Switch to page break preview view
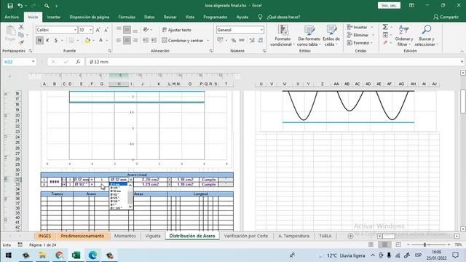The image size is (466, 262). pyautogui.click(x=398, y=245)
